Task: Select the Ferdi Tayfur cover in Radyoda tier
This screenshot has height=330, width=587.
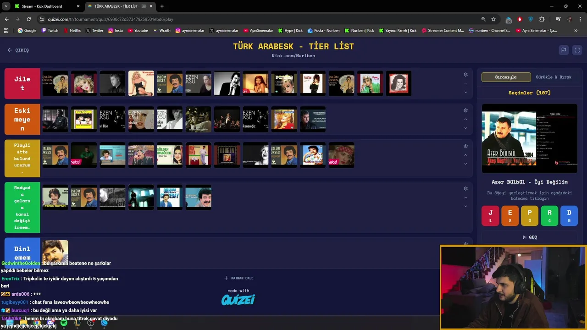Action: (55, 198)
